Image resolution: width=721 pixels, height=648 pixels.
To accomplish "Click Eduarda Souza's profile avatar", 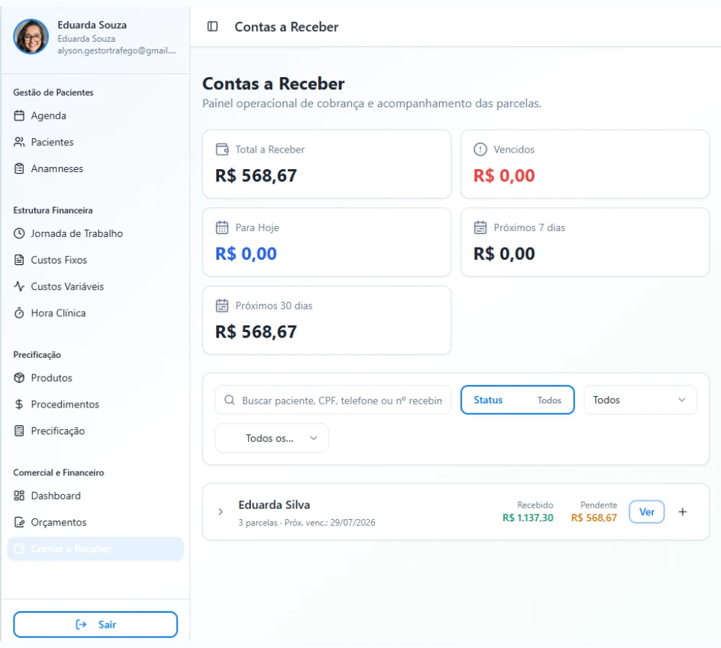I will point(31,36).
